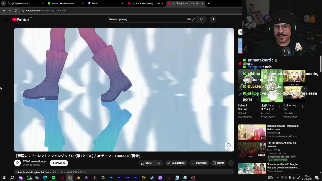Image resolution: width=322 pixels, height=181 pixels.
Task: Launch Adobe Audition from the taskbar
Action: tap(136, 178)
